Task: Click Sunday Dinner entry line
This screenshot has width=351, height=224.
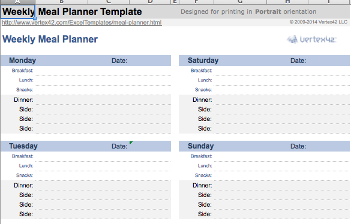Action: [x=281, y=186]
